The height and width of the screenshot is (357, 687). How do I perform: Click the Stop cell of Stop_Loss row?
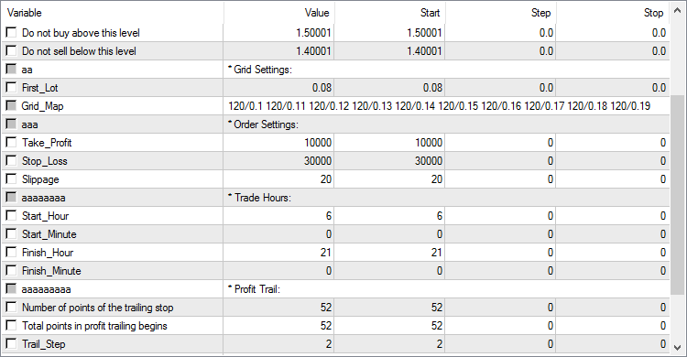pyautogui.click(x=613, y=161)
